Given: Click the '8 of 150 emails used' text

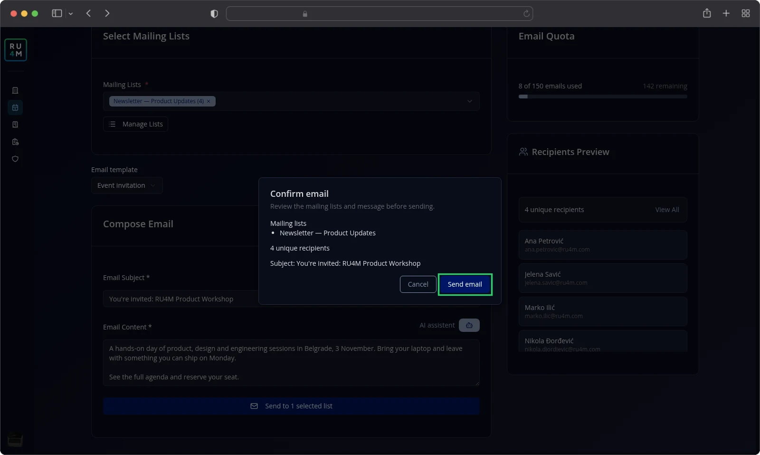Looking at the screenshot, I should click(550, 86).
